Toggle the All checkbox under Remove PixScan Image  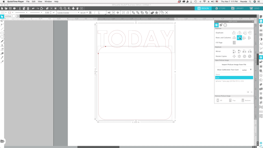pyautogui.click(x=218, y=100)
